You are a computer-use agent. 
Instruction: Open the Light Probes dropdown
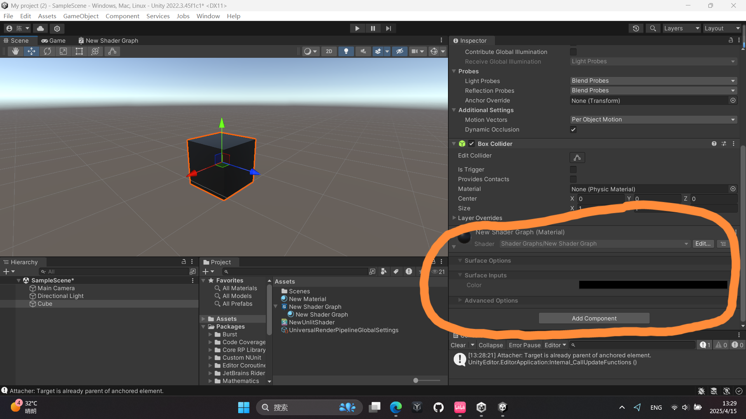click(653, 81)
